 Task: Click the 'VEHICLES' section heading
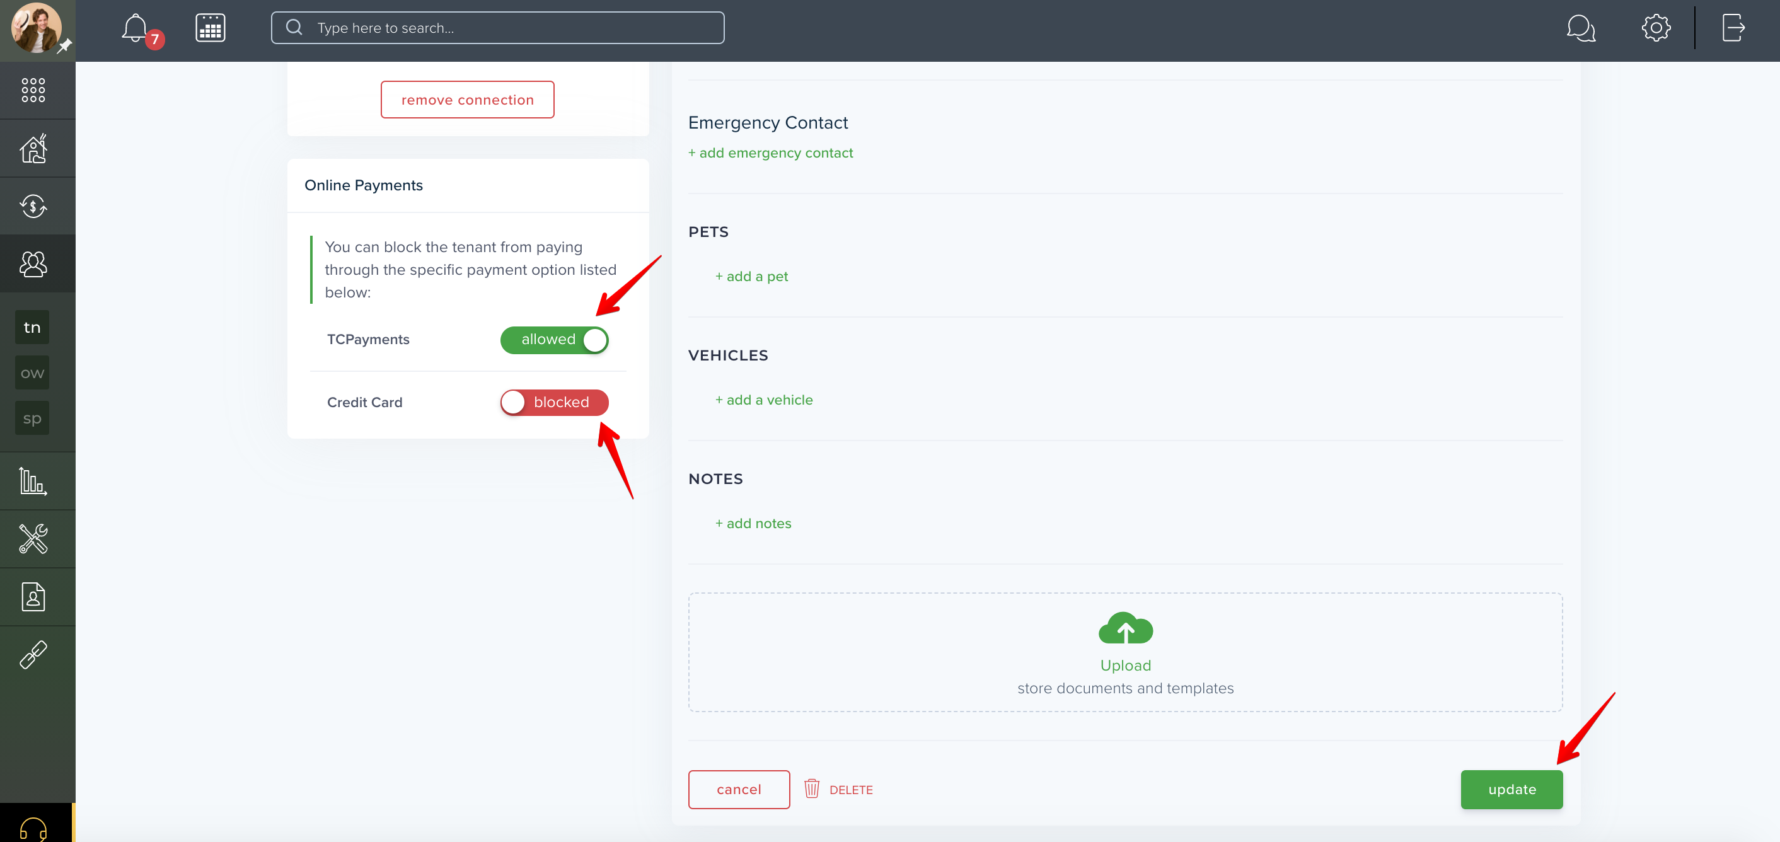coord(727,355)
